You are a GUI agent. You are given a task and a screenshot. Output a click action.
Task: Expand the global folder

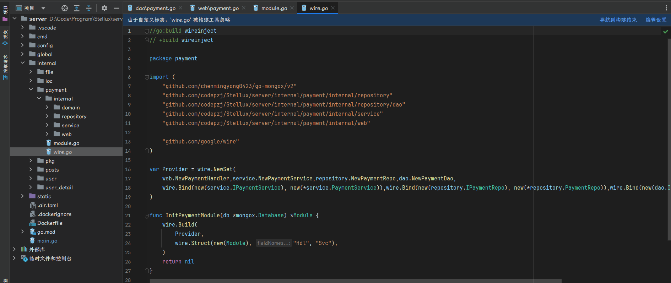pyautogui.click(x=23, y=54)
